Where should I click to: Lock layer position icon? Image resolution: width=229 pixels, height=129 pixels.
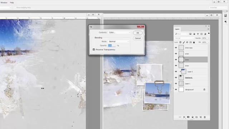coord(187,42)
